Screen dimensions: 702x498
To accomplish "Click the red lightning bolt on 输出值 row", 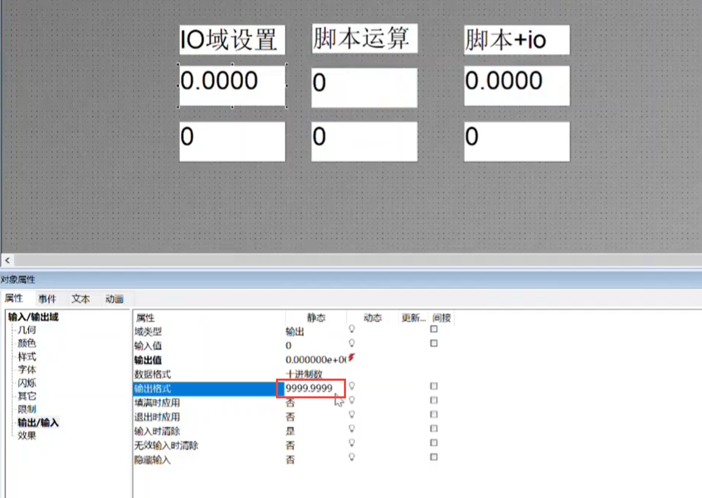I will click(352, 358).
